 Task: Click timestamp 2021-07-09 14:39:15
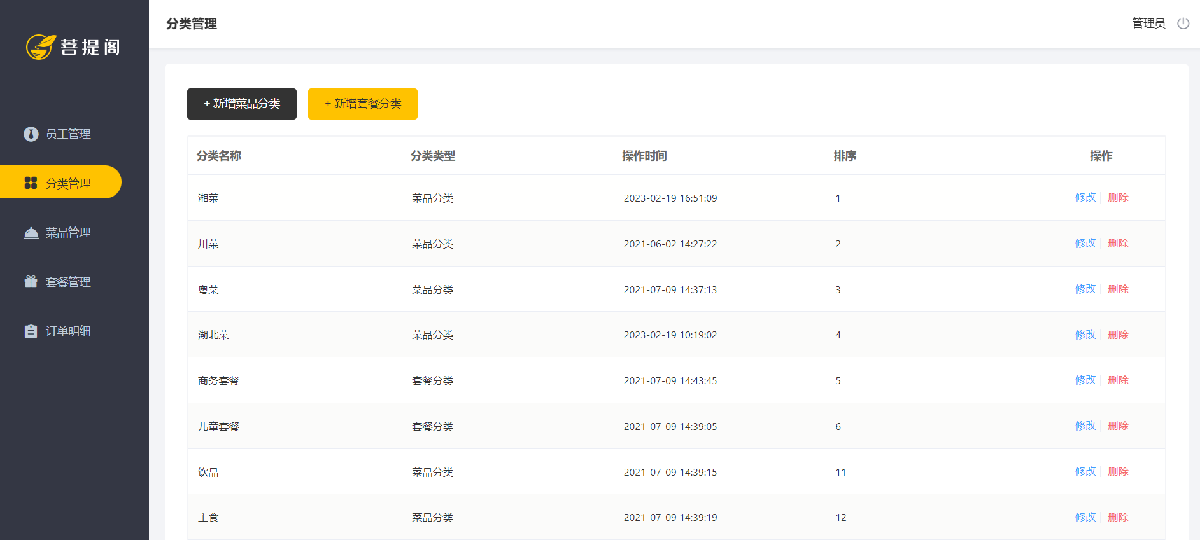(670, 473)
